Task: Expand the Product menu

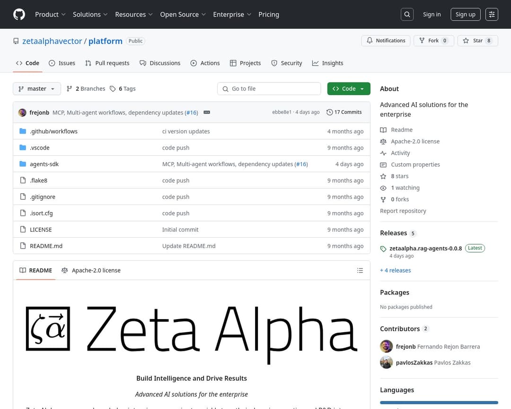Action: pyautogui.click(x=50, y=14)
